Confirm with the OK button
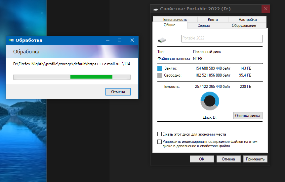The height and width of the screenshot is (182, 285). (202, 159)
